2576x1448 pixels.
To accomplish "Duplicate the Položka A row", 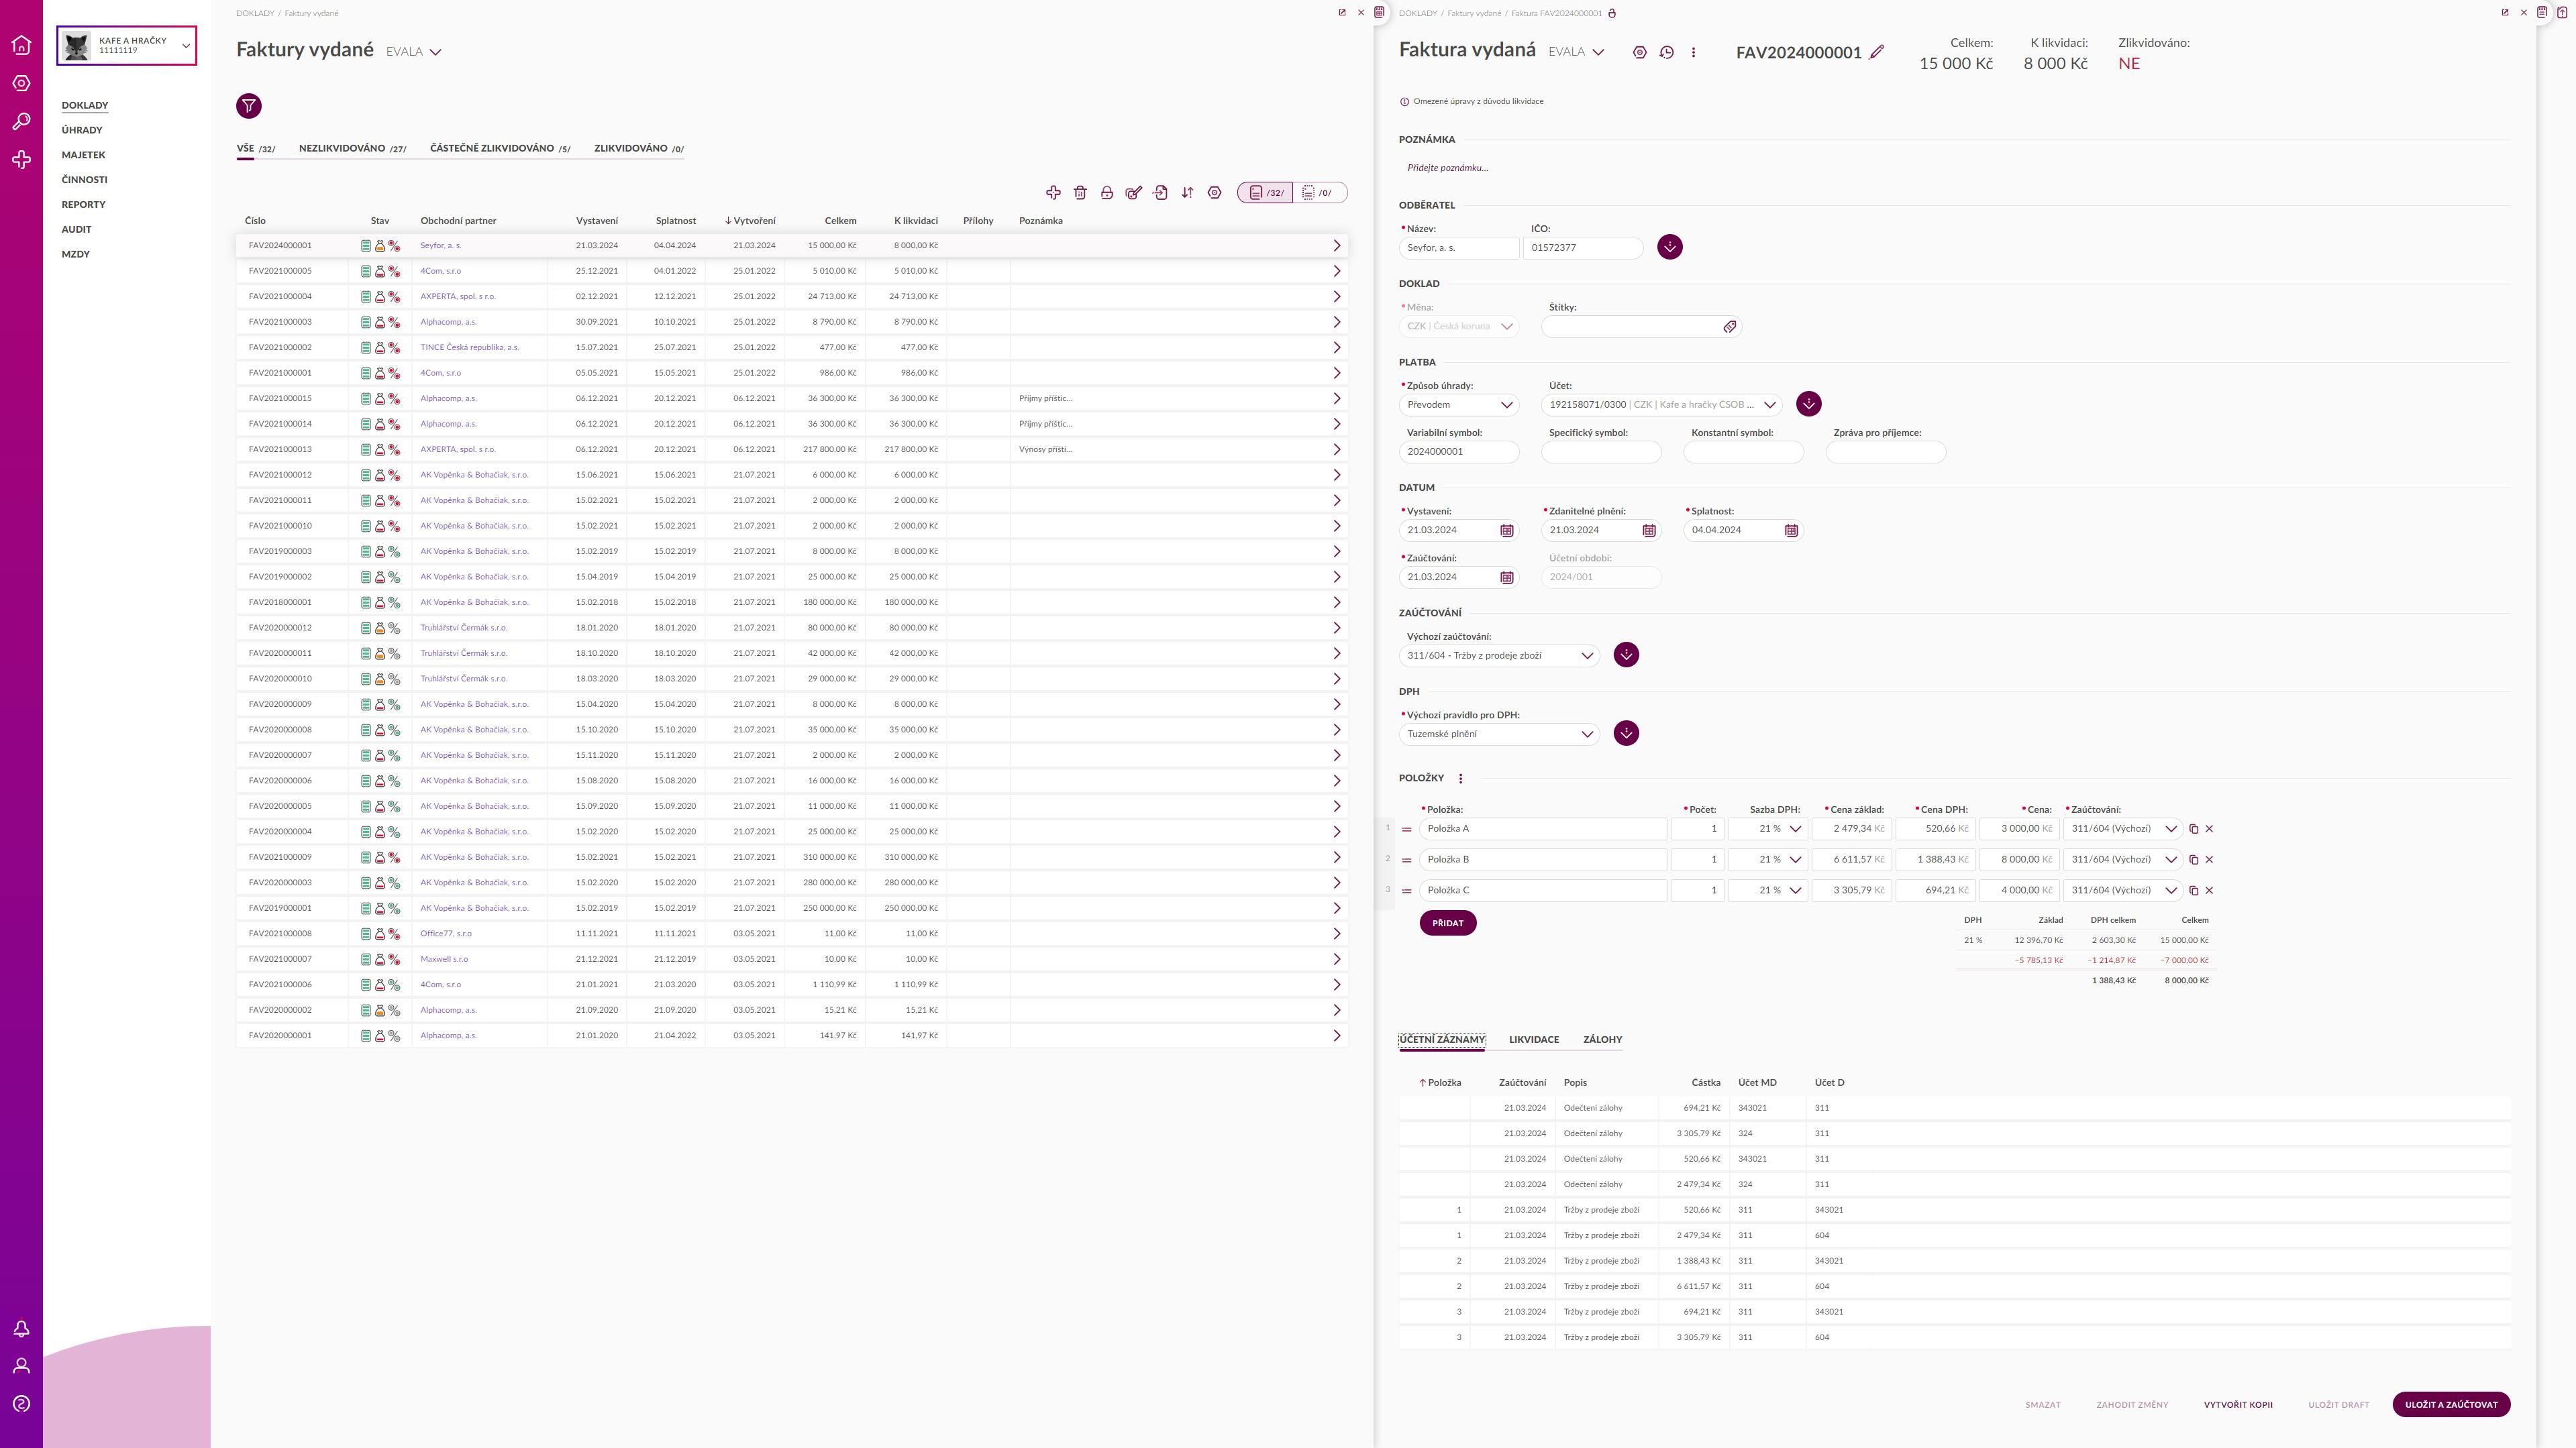I will point(2194,828).
